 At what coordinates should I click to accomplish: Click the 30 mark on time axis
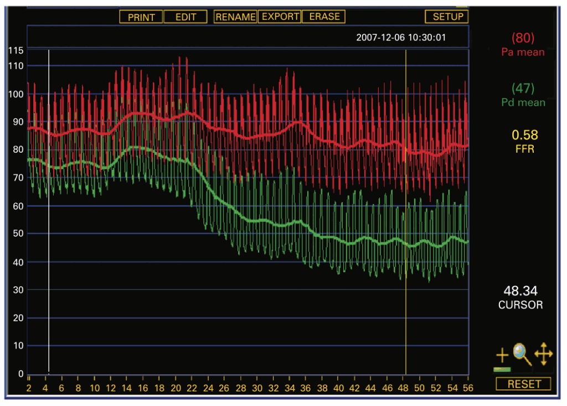pyautogui.click(x=255, y=388)
